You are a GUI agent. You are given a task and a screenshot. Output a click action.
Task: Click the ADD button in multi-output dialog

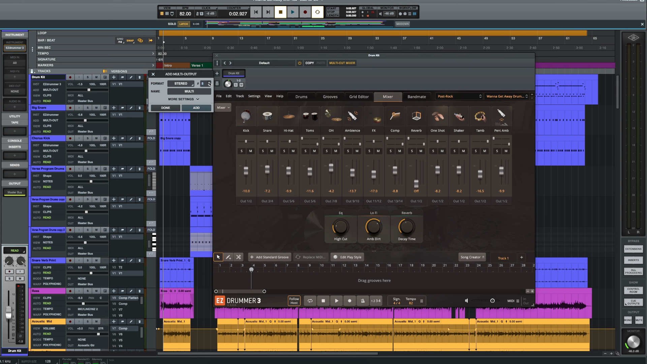[196, 108]
